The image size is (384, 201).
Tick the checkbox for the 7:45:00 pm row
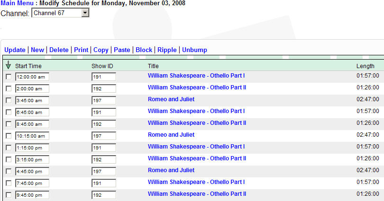[9, 183]
